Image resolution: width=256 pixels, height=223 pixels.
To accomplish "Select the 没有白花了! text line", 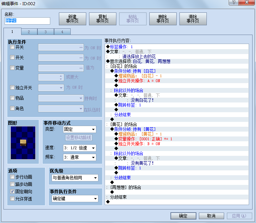I will [x=177, y=100].
